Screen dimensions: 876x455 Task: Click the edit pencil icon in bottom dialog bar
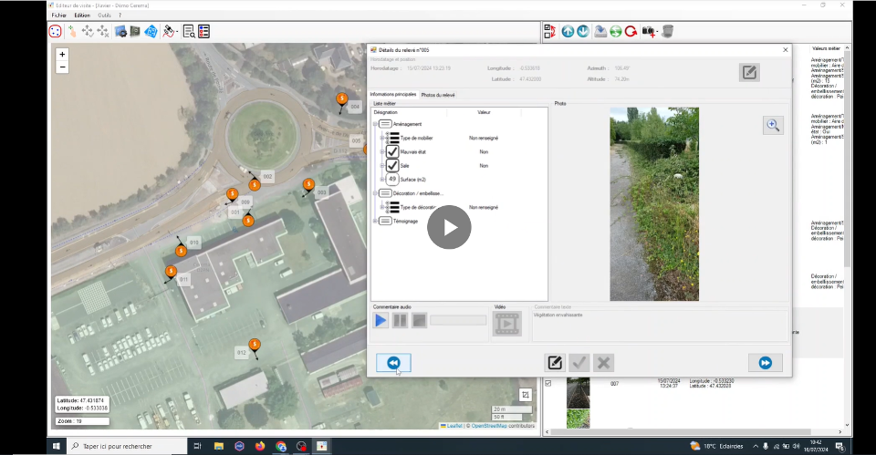coord(554,363)
